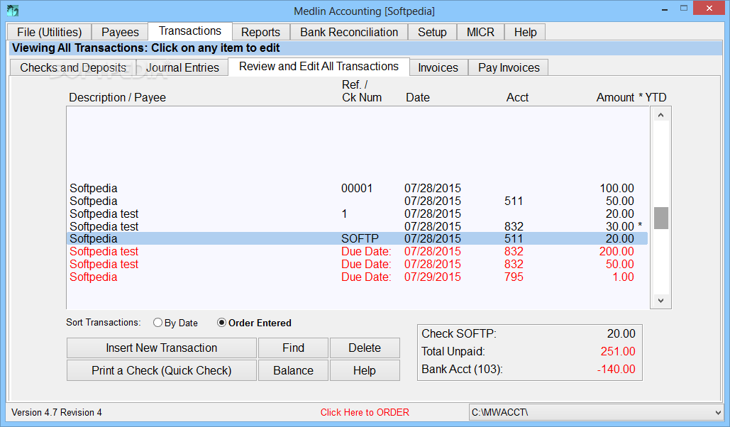The height and width of the screenshot is (427, 730).
Task: Switch to Journal Entries subtab
Action: click(x=182, y=67)
